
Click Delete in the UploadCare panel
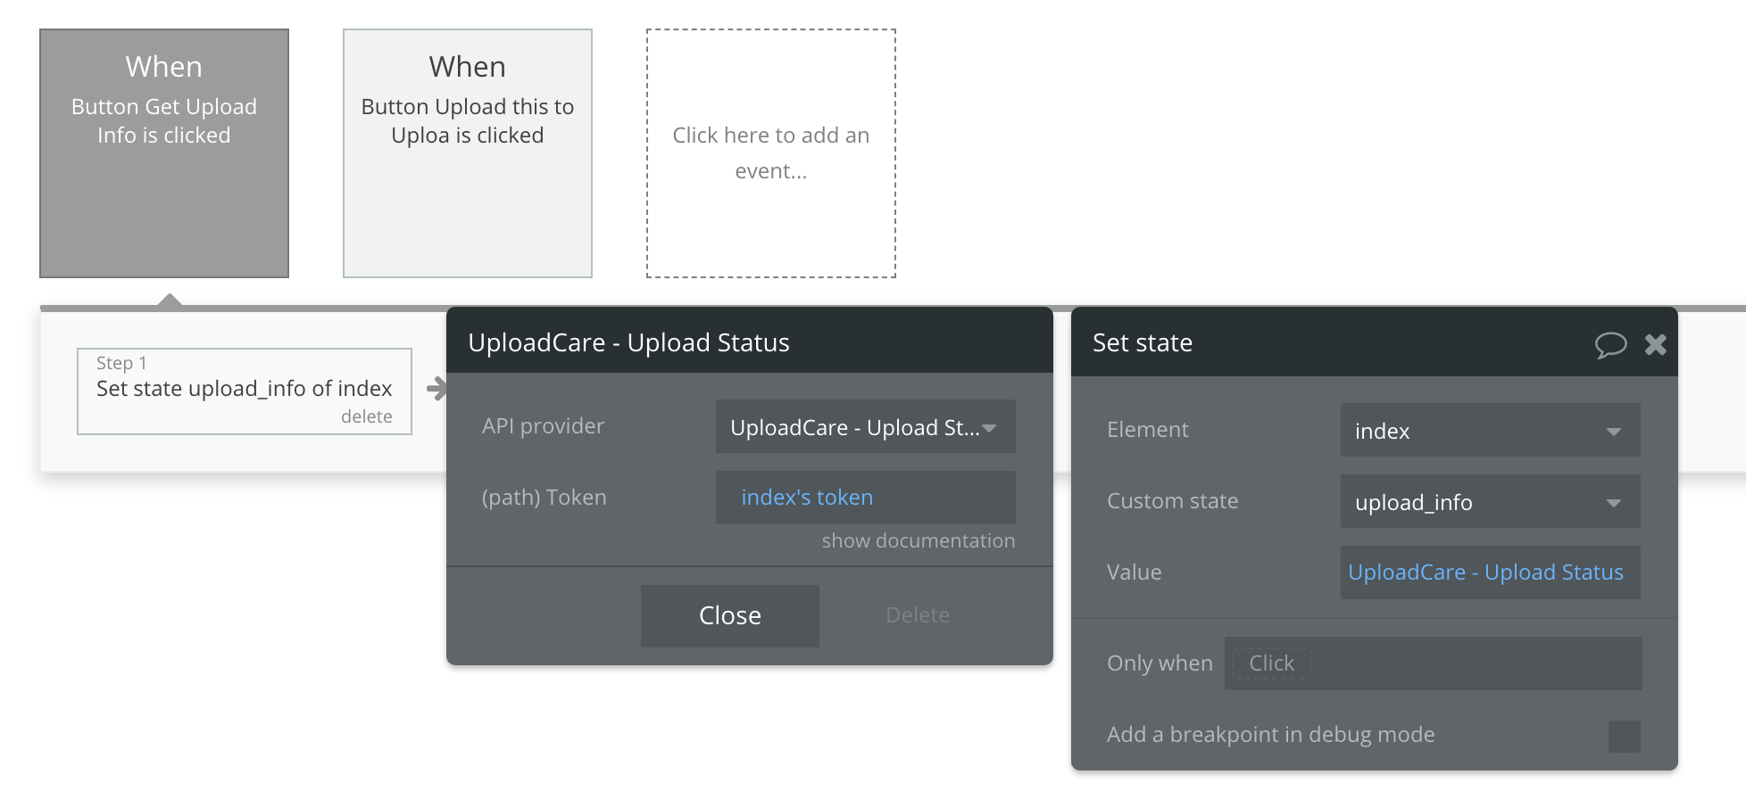pyautogui.click(x=917, y=615)
